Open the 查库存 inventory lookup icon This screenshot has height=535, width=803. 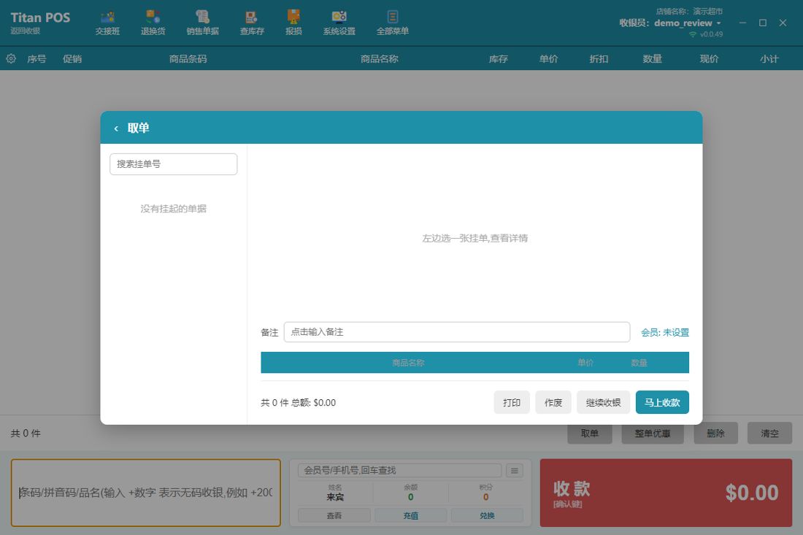point(252,23)
